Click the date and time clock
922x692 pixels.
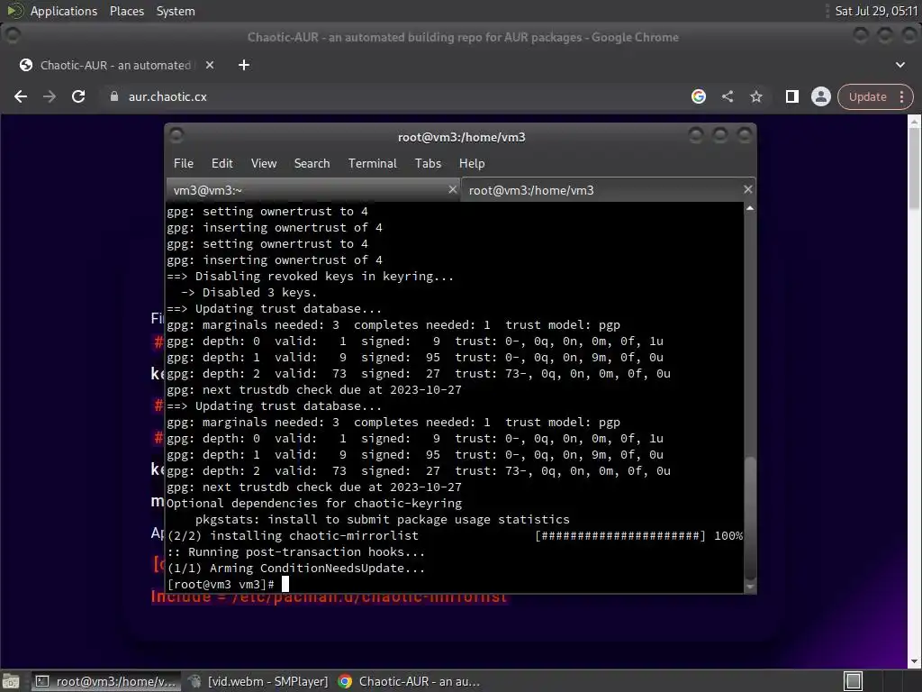[875, 11]
